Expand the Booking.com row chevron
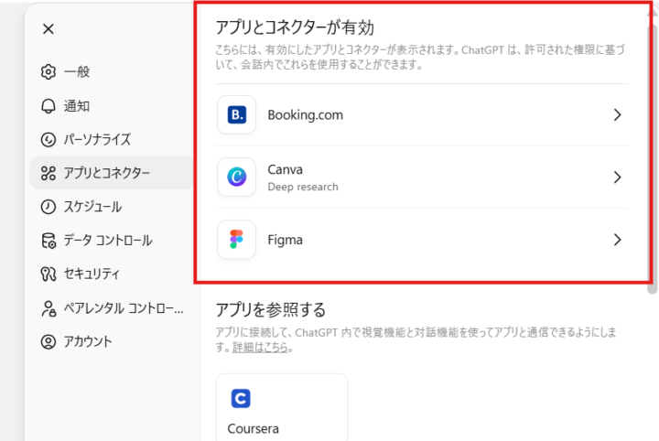Screen dimensions: 659x441 [618, 115]
